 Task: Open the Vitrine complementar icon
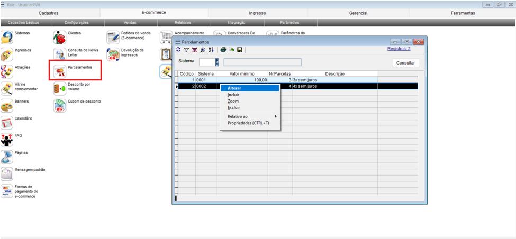tap(7, 88)
